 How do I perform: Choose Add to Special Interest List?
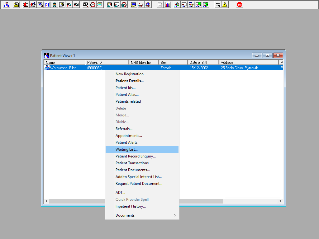point(142,177)
